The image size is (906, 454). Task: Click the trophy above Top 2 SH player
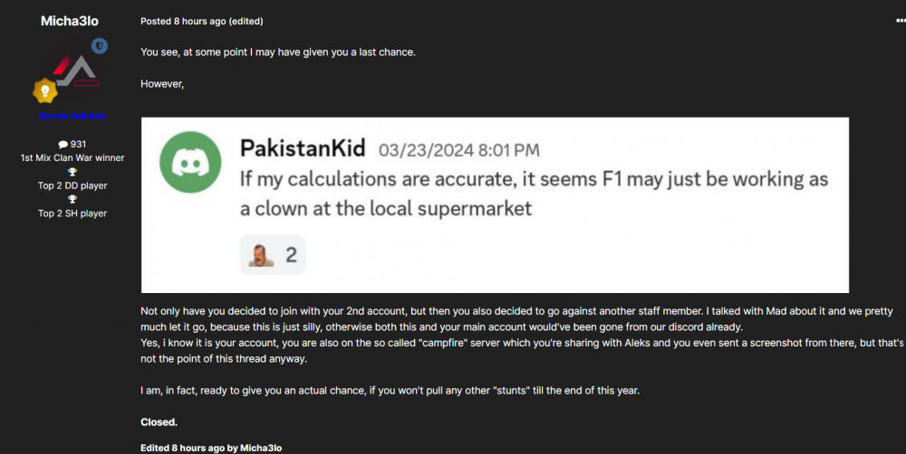pyautogui.click(x=72, y=200)
